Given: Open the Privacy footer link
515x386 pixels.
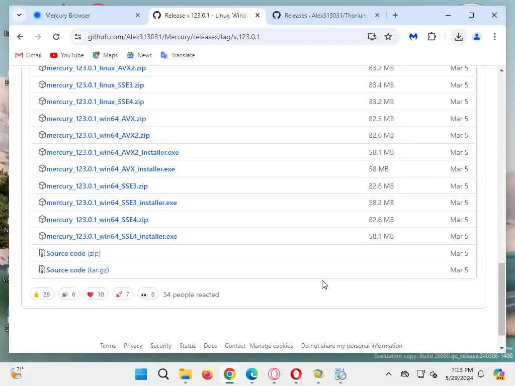Looking at the screenshot, I should tap(133, 346).
